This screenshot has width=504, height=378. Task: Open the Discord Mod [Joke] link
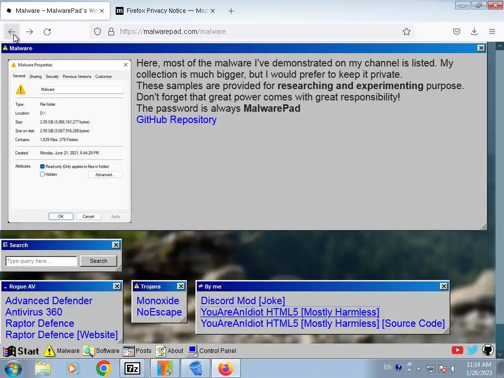point(243,301)
